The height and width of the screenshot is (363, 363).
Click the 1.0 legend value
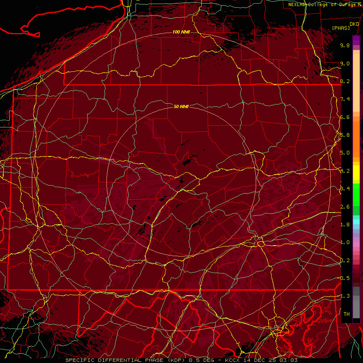coord(345,242)
